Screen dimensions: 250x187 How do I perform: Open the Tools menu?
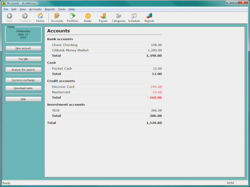point(62,9)
